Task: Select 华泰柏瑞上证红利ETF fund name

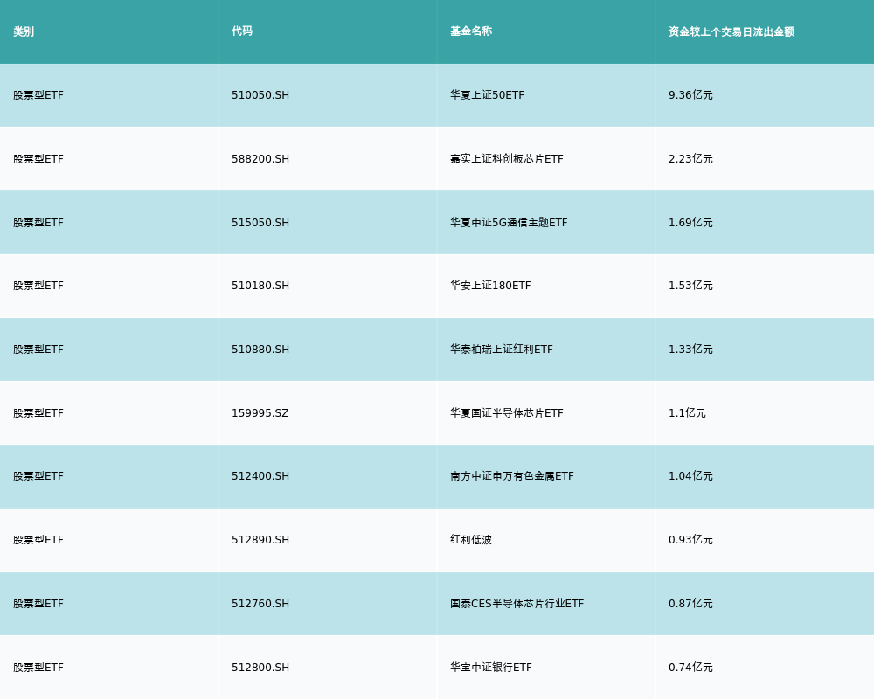Action: (x=502, y=349)
